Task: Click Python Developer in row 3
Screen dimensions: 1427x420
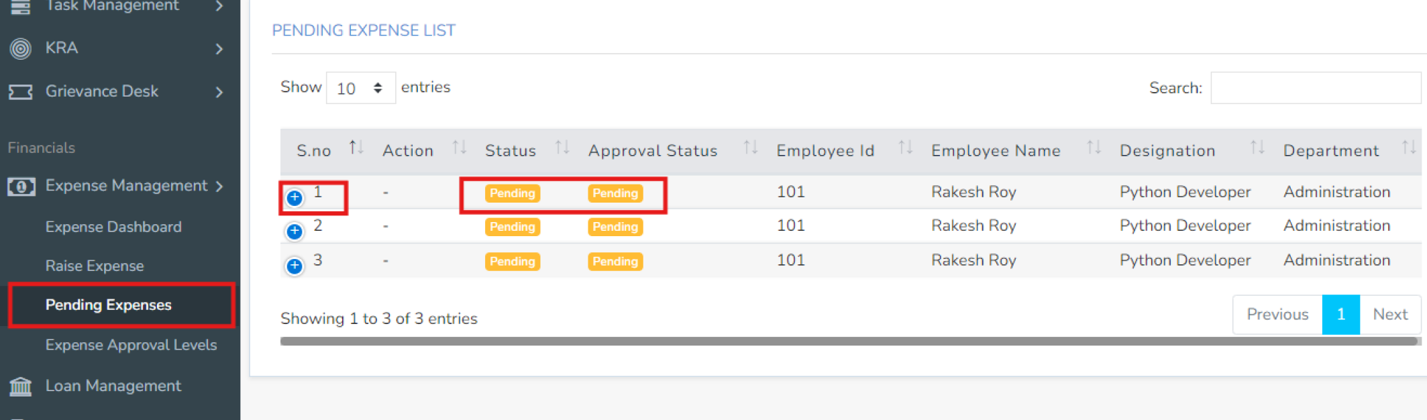Action: (1185, 260)
